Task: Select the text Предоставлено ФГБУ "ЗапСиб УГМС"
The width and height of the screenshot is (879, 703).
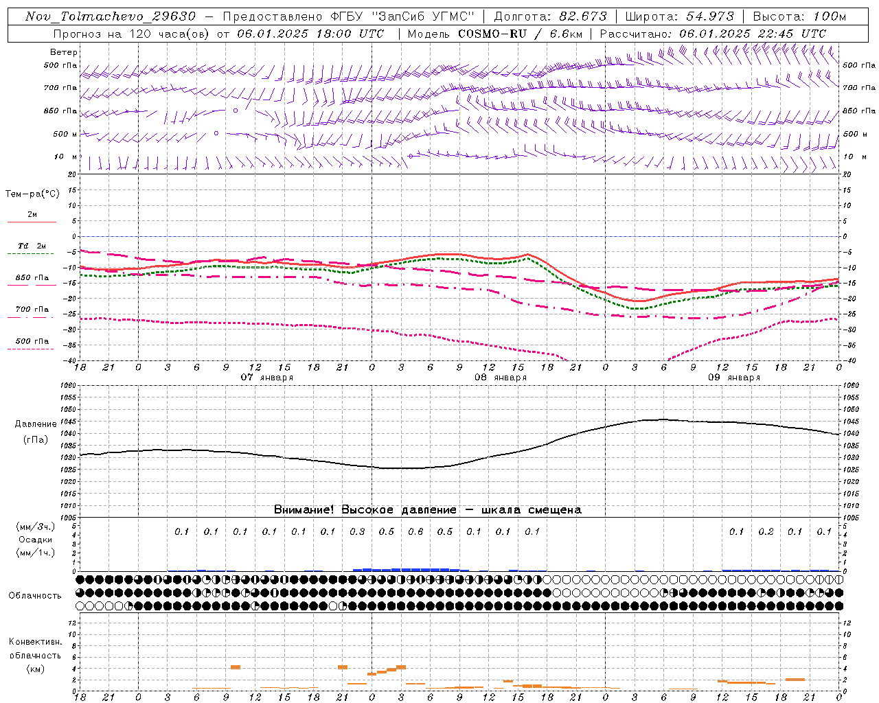Action: [349, 16]
